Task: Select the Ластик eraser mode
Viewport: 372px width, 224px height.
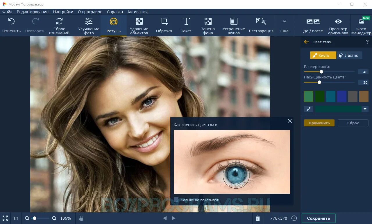Action: pyautogui.click(x=349, y=55)
